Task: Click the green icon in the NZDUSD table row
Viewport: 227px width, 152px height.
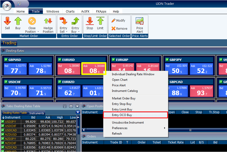Action: coord(3,135)
